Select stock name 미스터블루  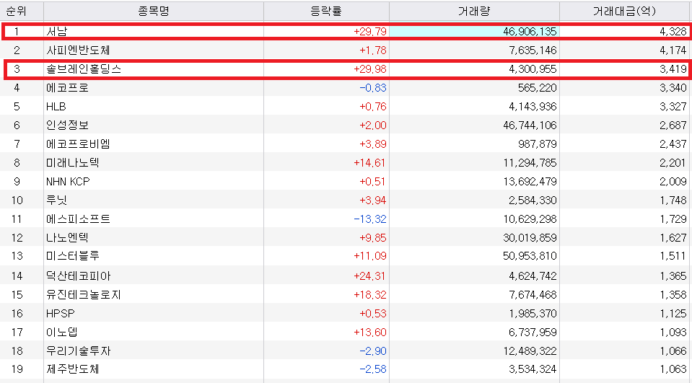coord(73,256)
